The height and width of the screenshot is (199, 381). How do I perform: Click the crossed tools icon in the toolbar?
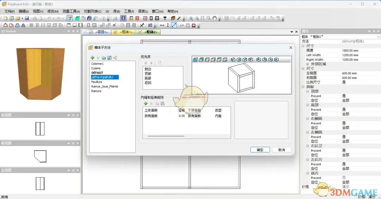click(115, 18)
